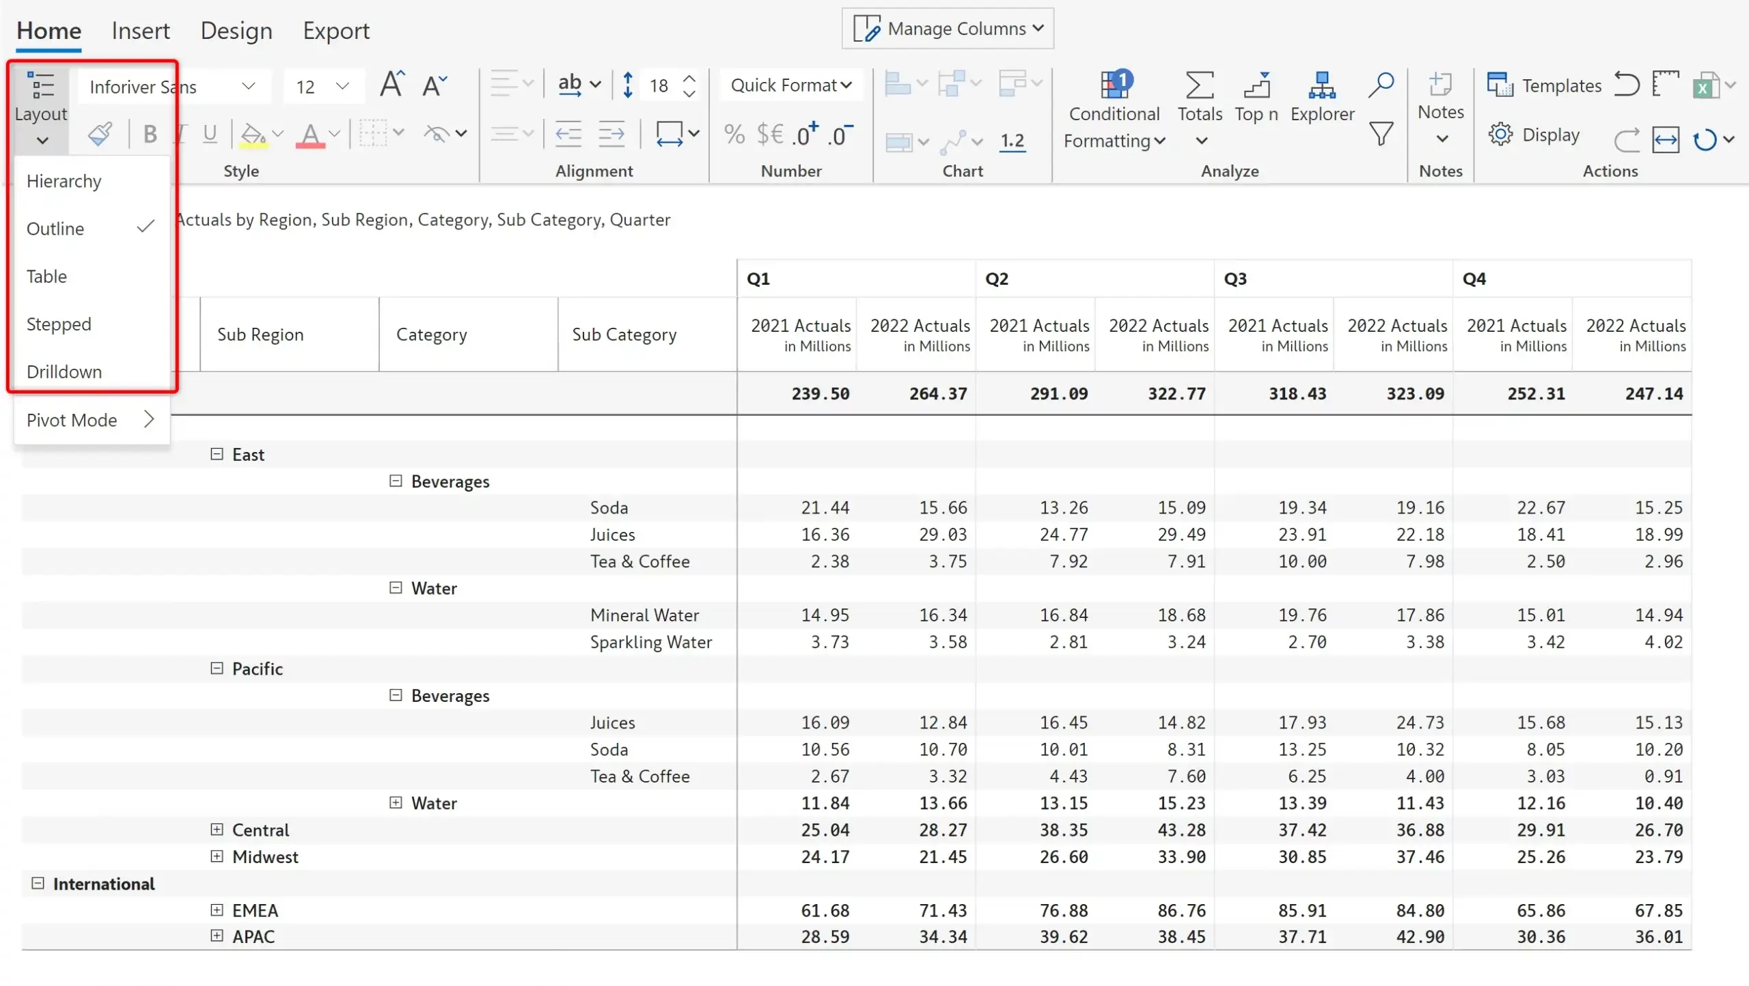This screenshot has width=1749, height=986.
Task: Switch to the Insert tab
Action: [140, 30]
